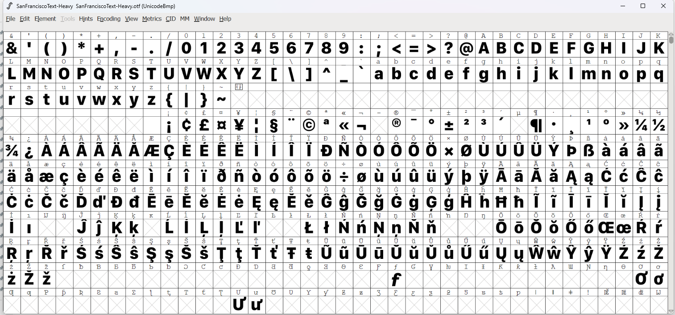Select the digit 9 glyph cell

[x=344, y=48]
